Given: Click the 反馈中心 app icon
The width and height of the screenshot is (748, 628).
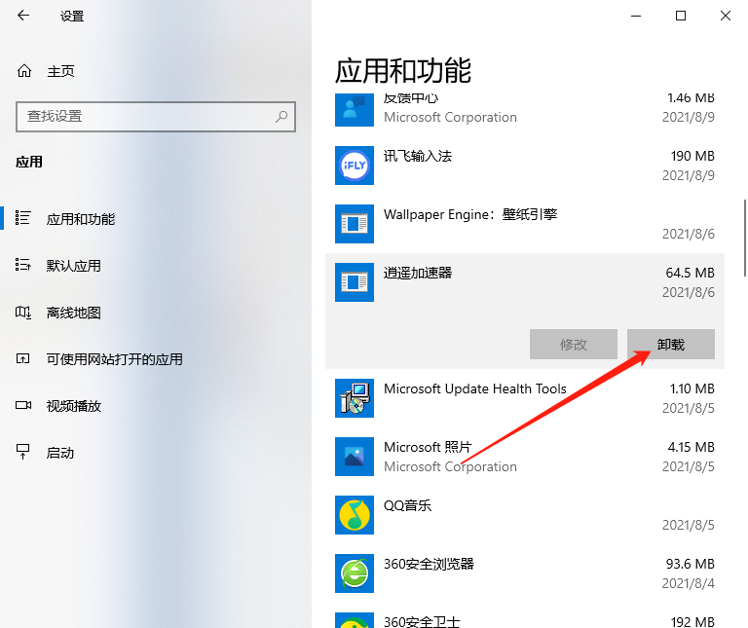Looking at the screenshot, I should pos(354,110).
